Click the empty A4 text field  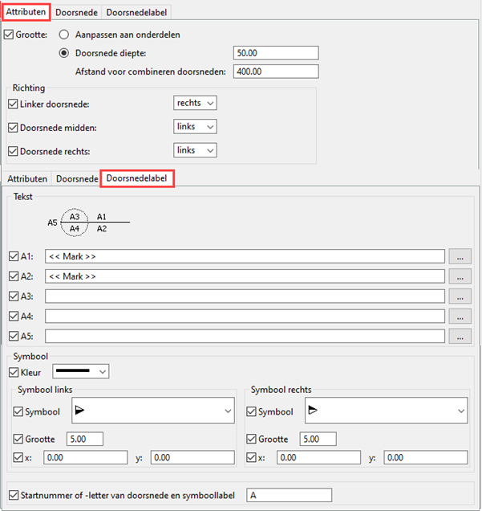[x=245, y=316]
